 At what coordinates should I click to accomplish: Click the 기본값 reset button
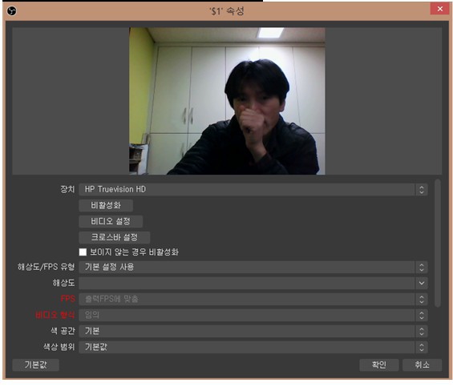click(36, 365)
